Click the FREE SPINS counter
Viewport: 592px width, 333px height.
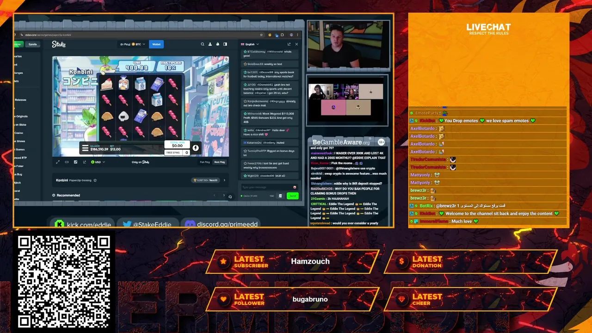(x=178, y=153)
